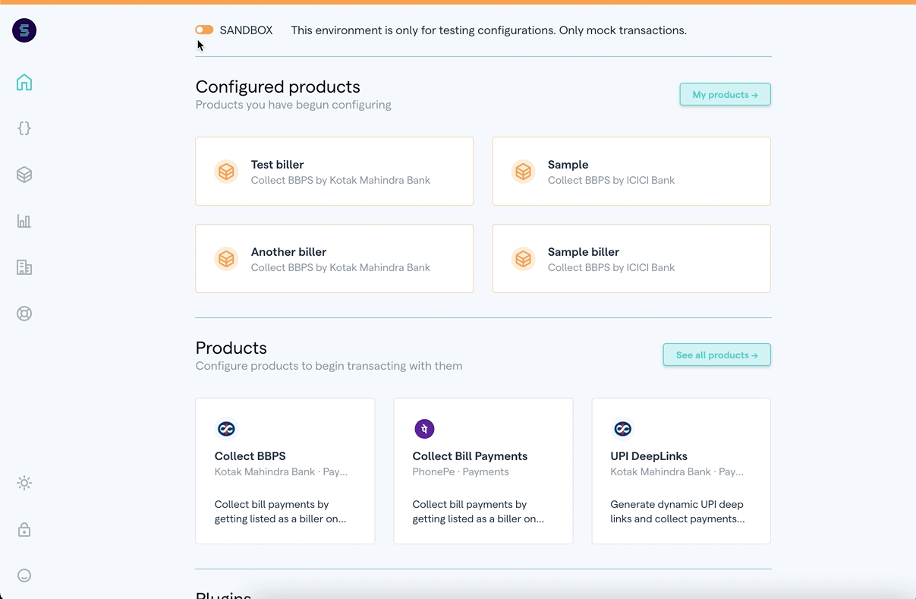Choose the PhonePe Collect Bill Payments card
The height and width of the screenshot is (599, 916).
pos(483,471)
